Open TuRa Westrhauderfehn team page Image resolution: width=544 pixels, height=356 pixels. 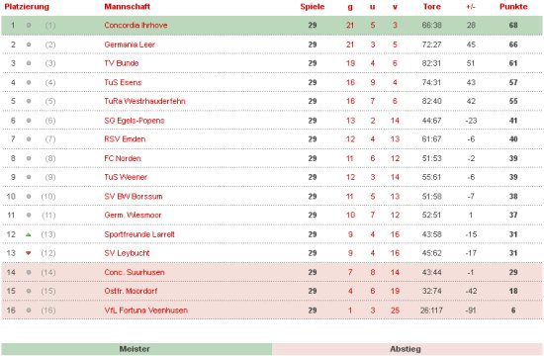coord(144,101)
